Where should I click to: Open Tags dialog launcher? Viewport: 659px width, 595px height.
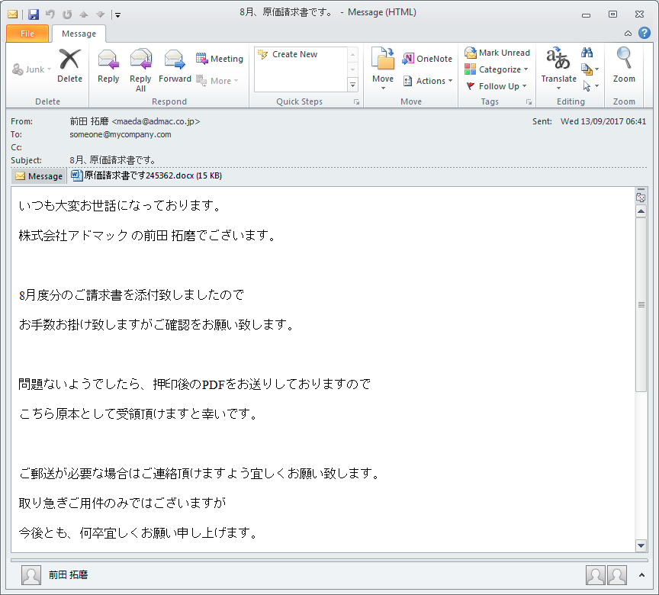[529, 102]
